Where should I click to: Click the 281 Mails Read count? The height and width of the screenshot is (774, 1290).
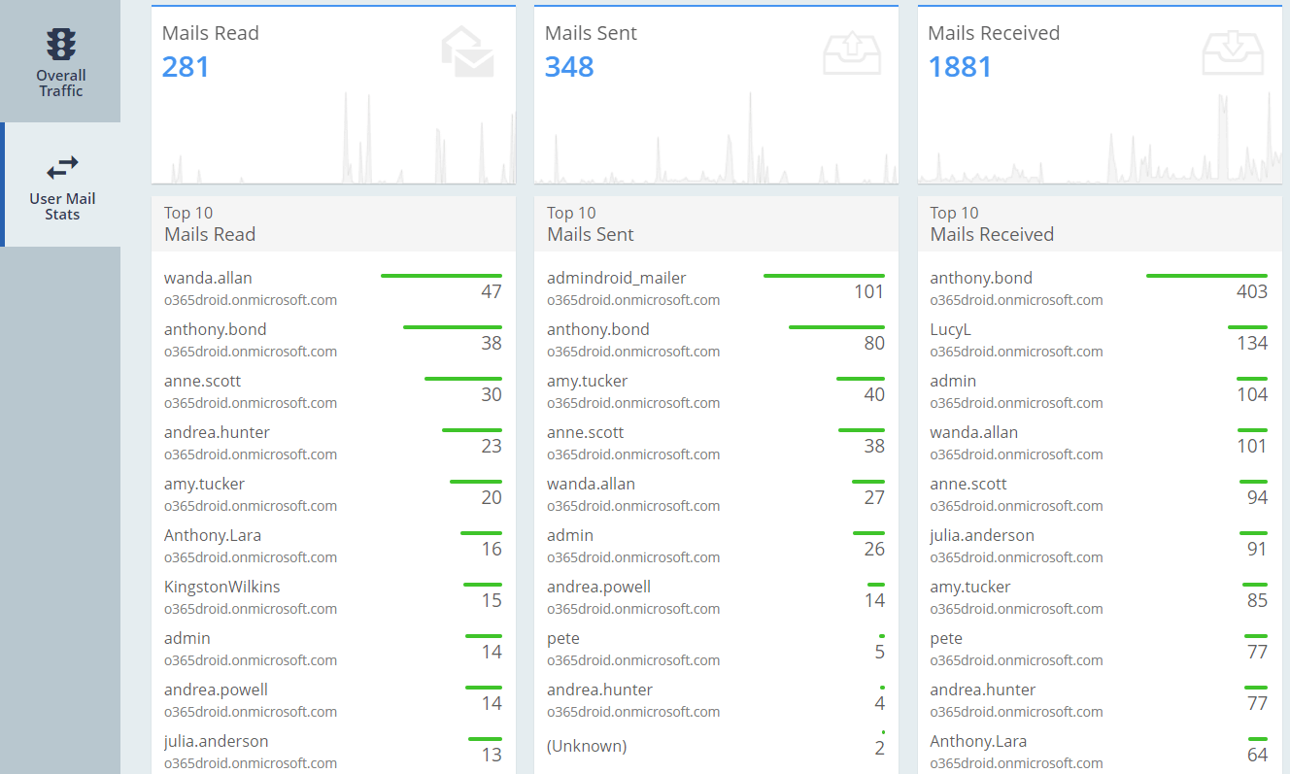[186, 67]
